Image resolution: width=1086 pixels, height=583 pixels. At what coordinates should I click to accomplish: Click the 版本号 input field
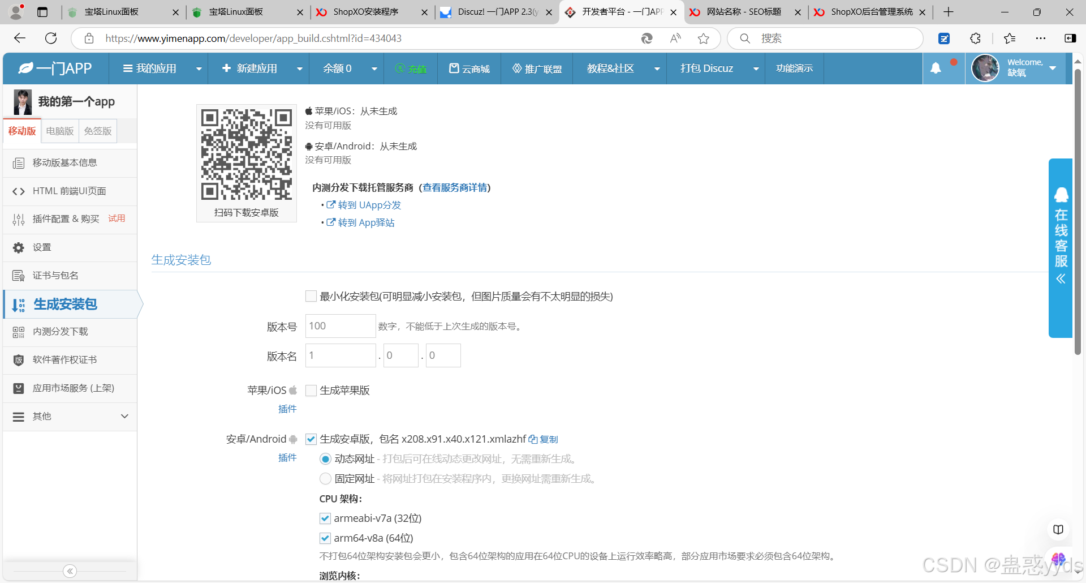(341, 326)
